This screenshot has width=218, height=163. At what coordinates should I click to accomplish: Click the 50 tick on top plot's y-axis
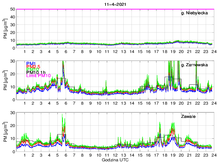[x=12, y=9]
